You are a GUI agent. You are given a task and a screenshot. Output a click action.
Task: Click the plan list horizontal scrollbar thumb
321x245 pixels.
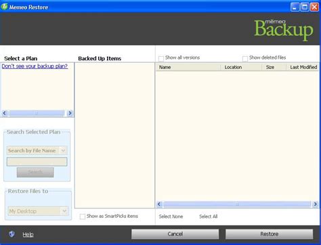point(37,113)
